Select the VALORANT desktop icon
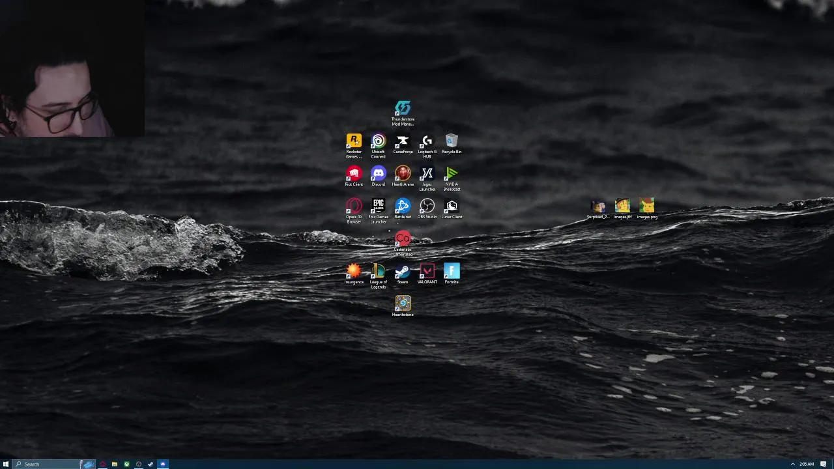The width and height of the screenshot is (834, 469). coord(427,274)
